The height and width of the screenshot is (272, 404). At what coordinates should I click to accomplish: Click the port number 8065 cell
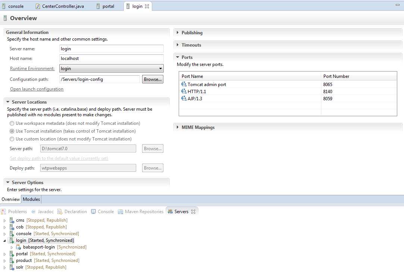tap(328, 85)
